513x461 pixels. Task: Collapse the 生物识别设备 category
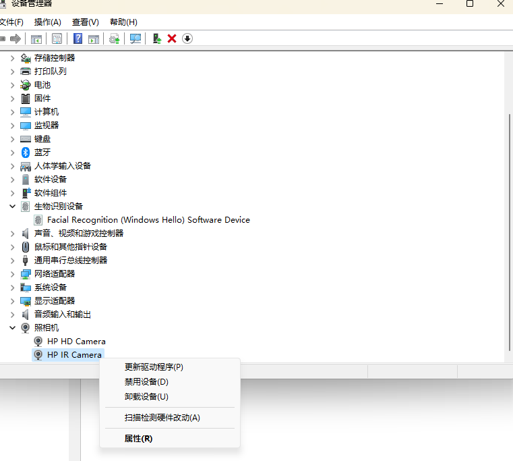(x=12, y=206)
